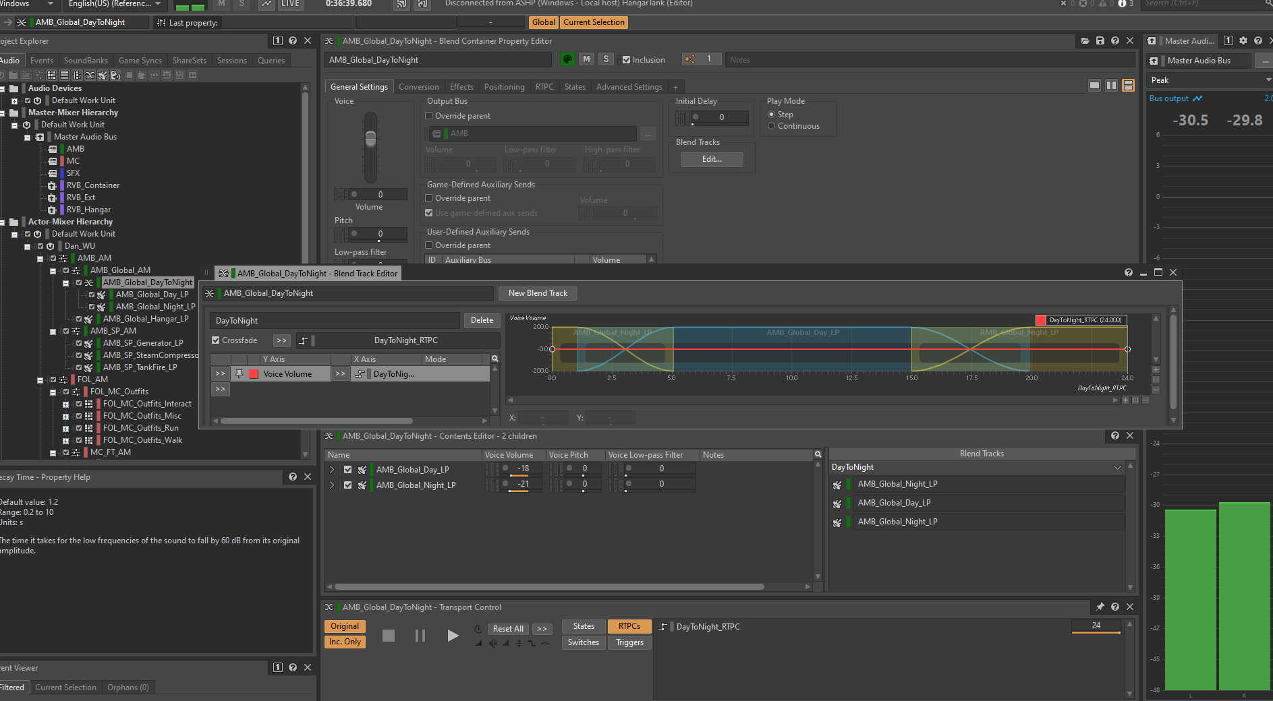Stop playback in the Transport Control
The image size is (1273, 701).
pyautogui.click(x=389, y=636)
